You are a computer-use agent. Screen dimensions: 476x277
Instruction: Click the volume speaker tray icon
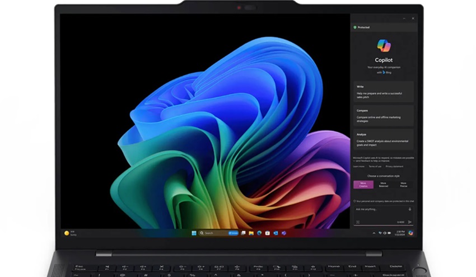point(385,233)
